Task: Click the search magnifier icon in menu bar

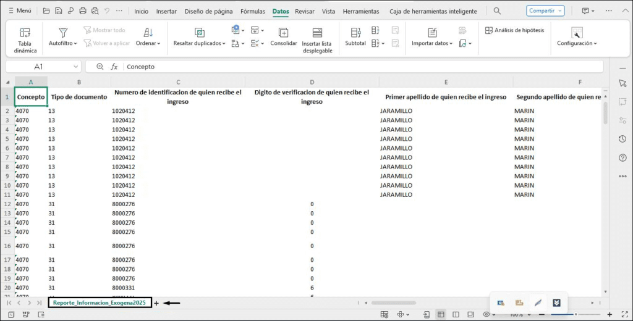Action: point(498,11)
